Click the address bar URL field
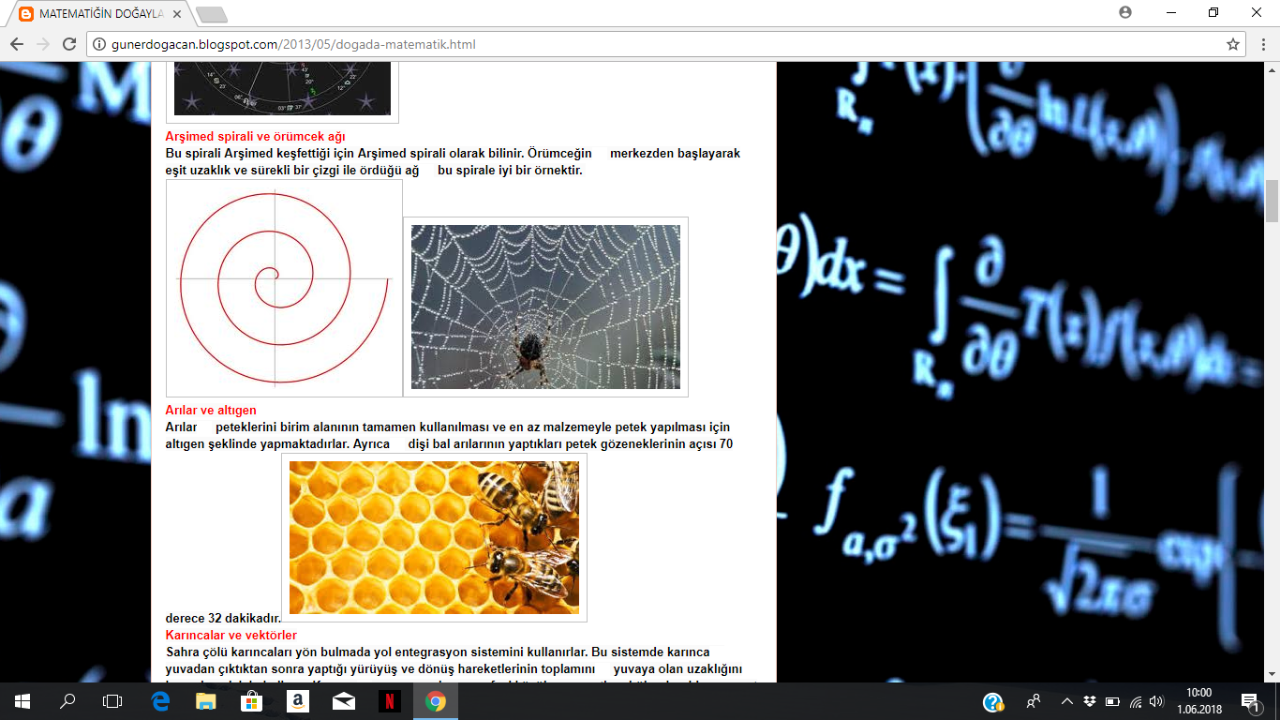Image resolution: width=1280 pixels, height=720 pixels. click(x=656, y=44)
